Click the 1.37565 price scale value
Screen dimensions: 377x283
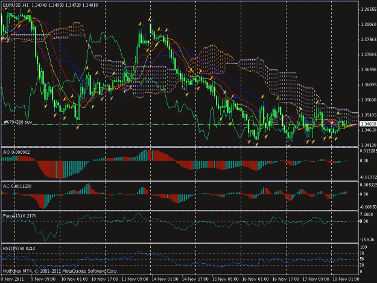[x=369, y=40]
